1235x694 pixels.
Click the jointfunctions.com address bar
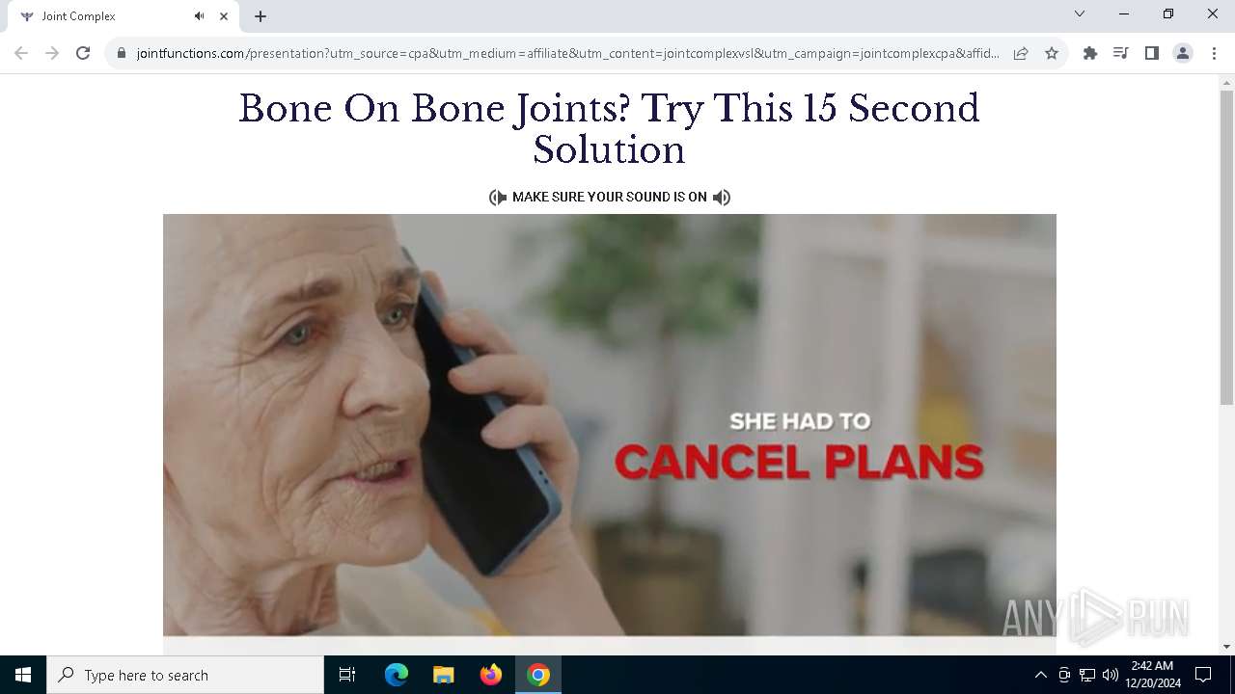[x=567, y=53]
